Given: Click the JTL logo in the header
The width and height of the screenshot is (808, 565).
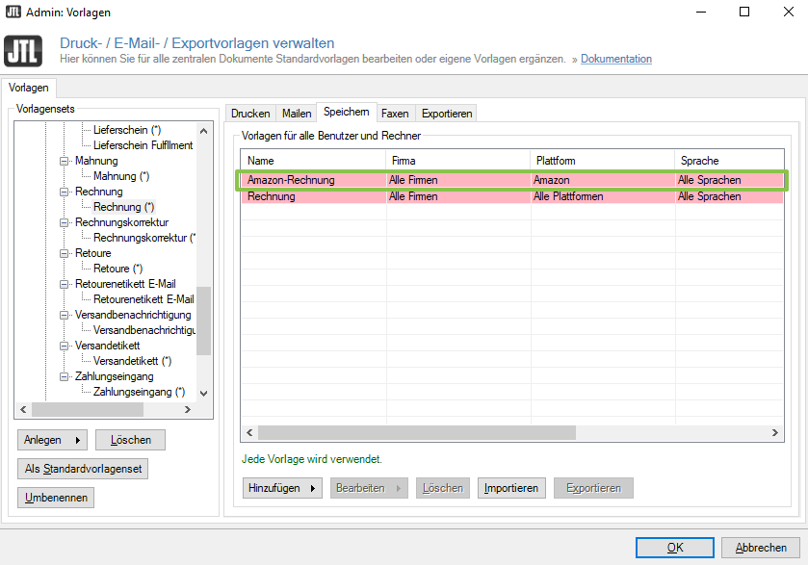Looking at the screenshot, I should click(23, 50).
